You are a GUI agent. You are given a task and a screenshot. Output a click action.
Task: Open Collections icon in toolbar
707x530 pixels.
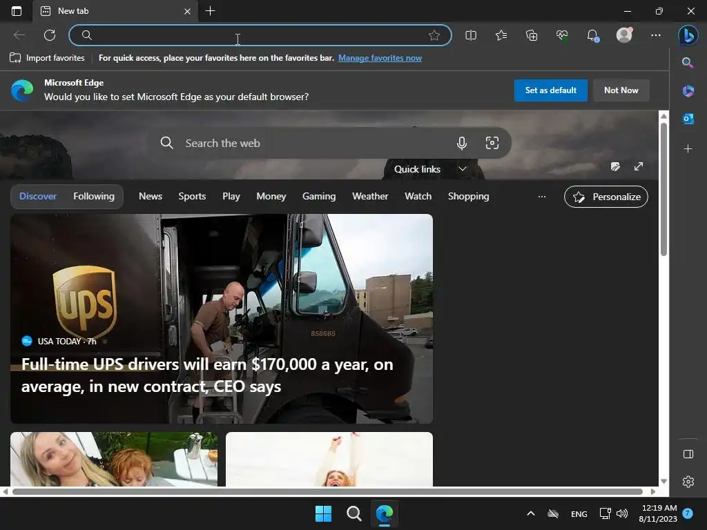click(x=532, y=35)
